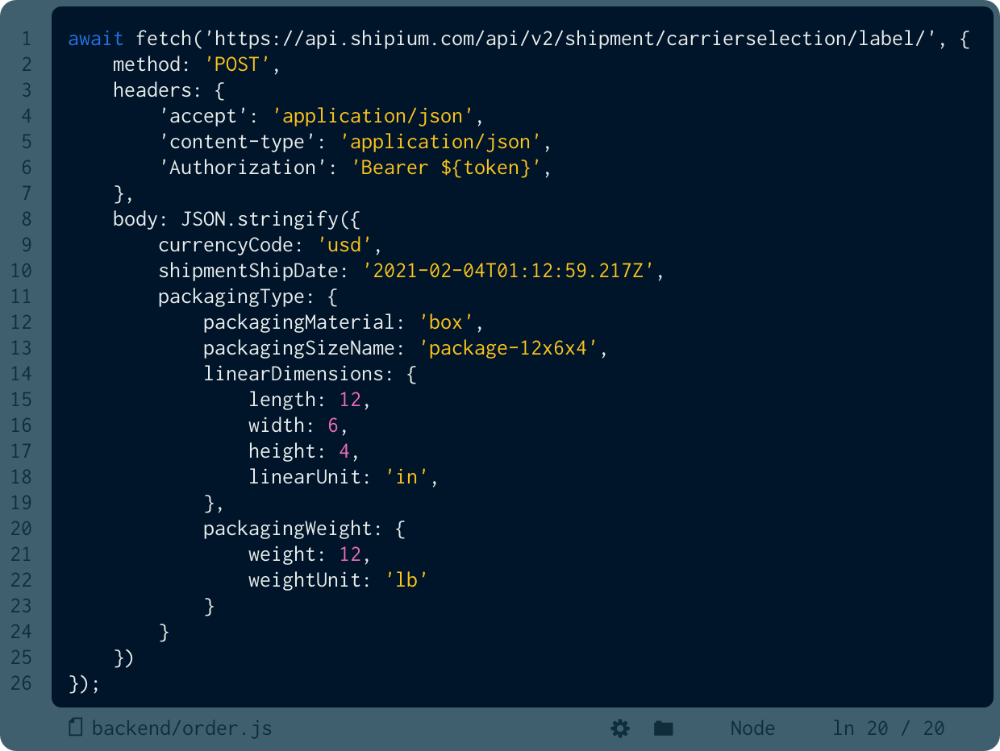The image size is (1000, 751).
Task: Click the 'POST' method string
Action: point(239,64)
